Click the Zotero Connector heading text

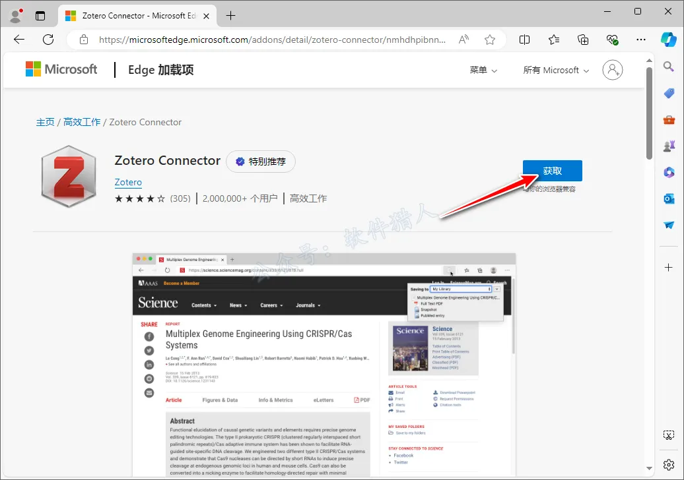click(168, 160)
